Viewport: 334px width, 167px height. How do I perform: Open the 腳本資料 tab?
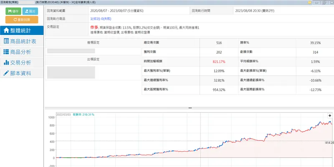tap(22, 73)
